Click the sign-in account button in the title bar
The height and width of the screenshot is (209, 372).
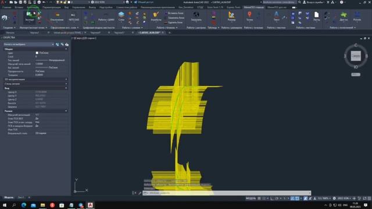coord(313,2)
